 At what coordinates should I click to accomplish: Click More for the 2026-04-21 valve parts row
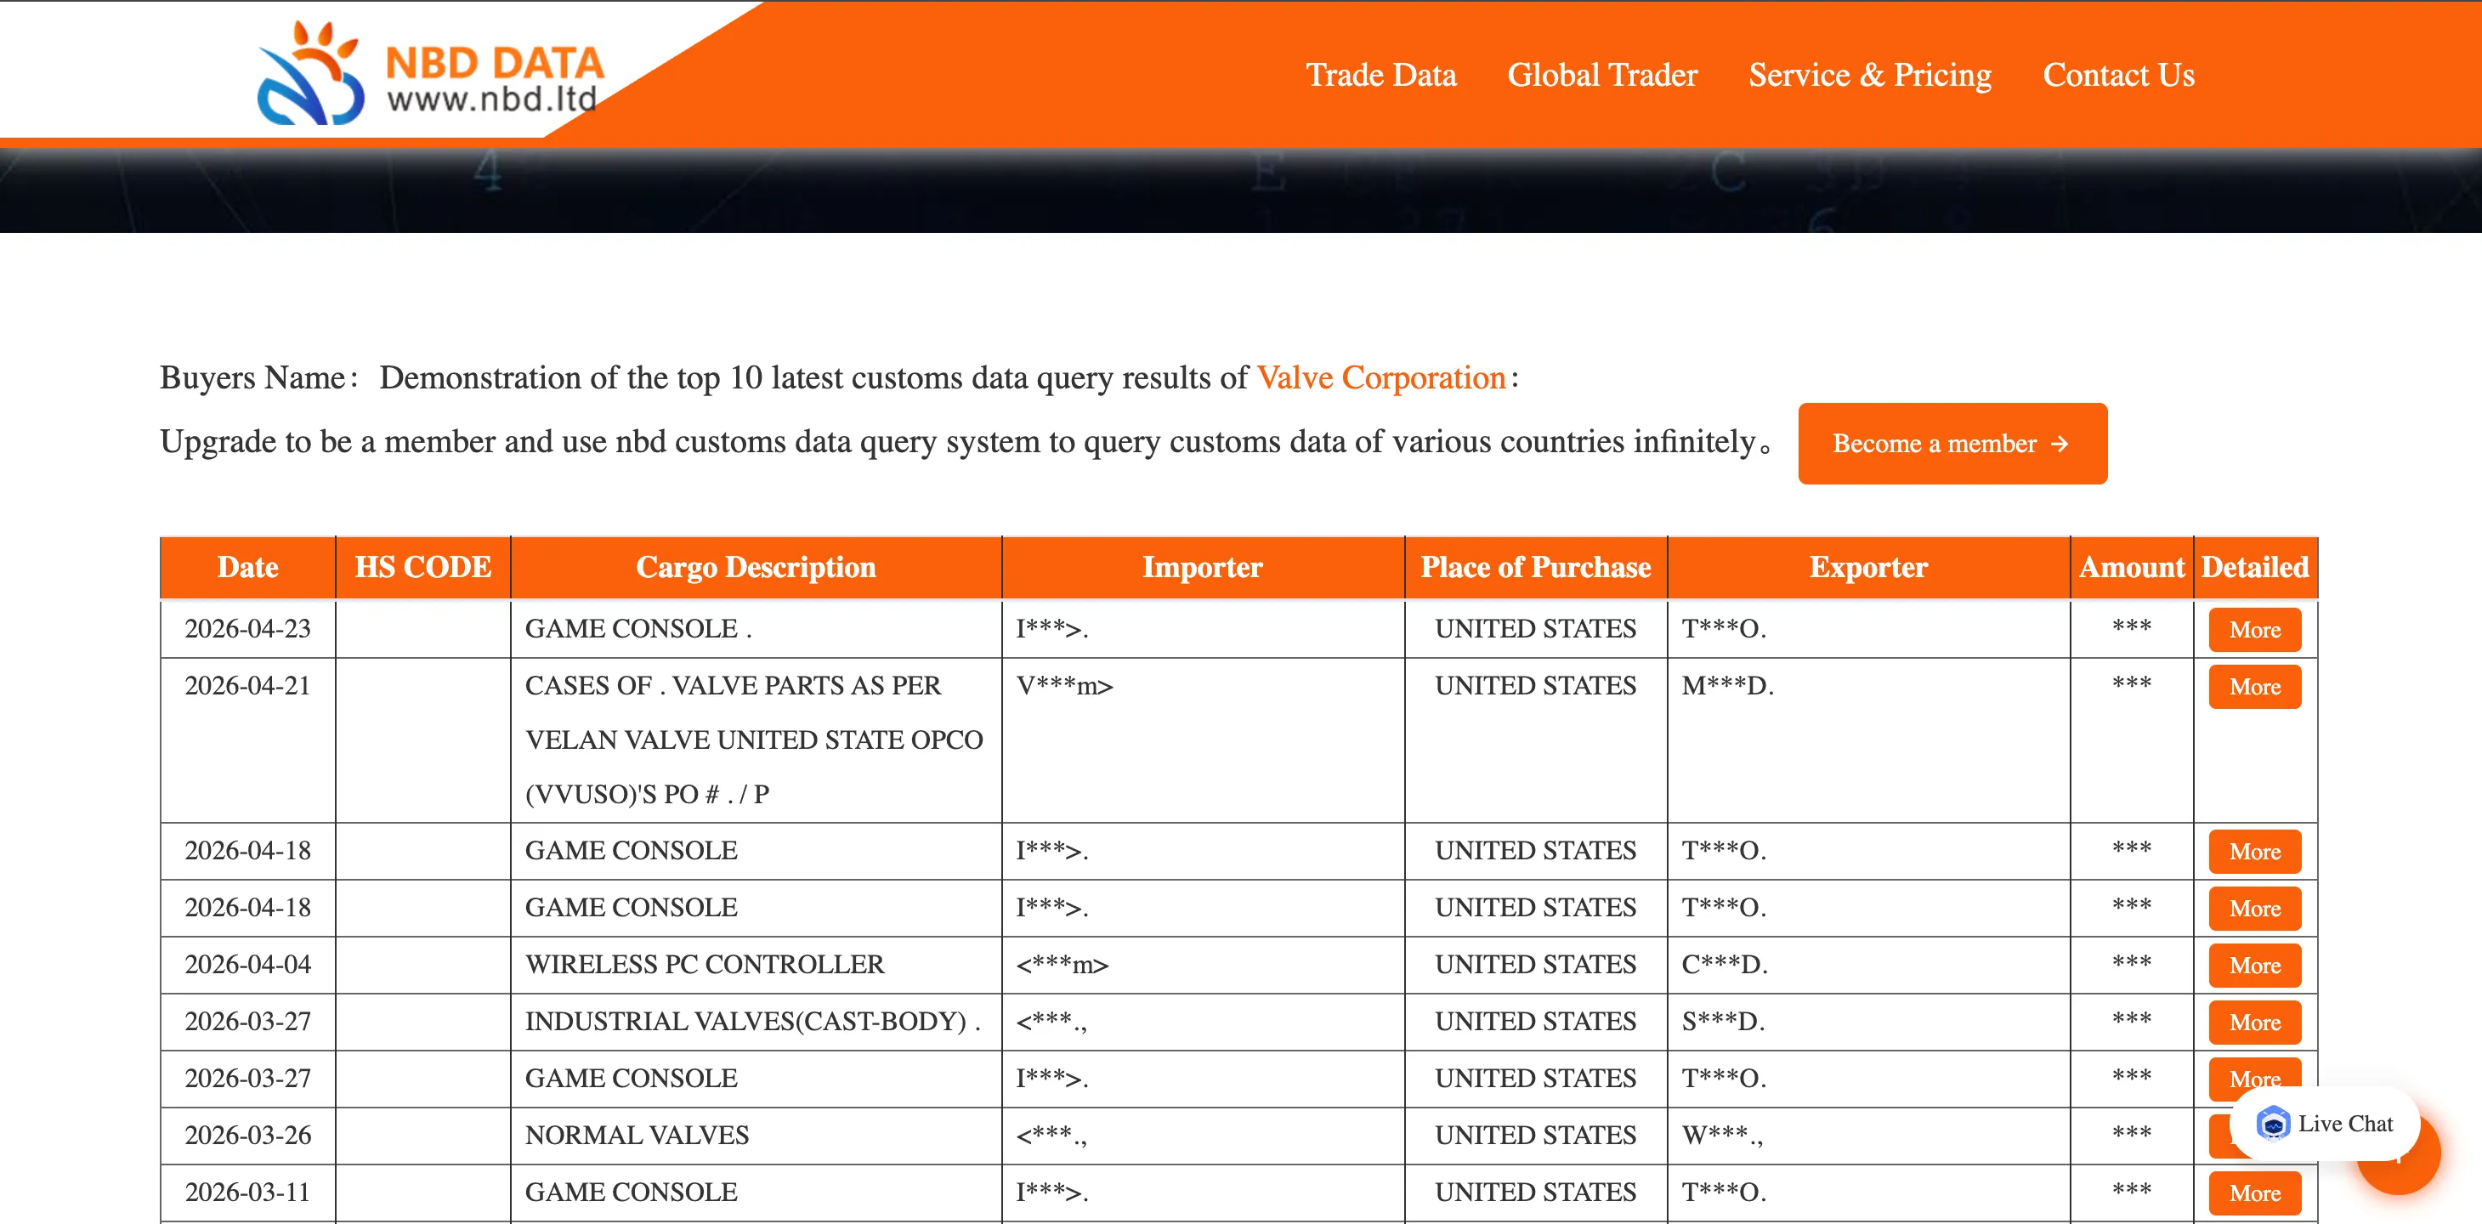coord(2254,686)
